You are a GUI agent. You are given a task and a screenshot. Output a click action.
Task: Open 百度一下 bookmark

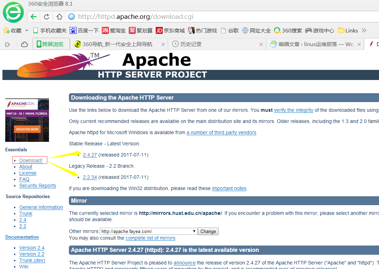(84, 31)
